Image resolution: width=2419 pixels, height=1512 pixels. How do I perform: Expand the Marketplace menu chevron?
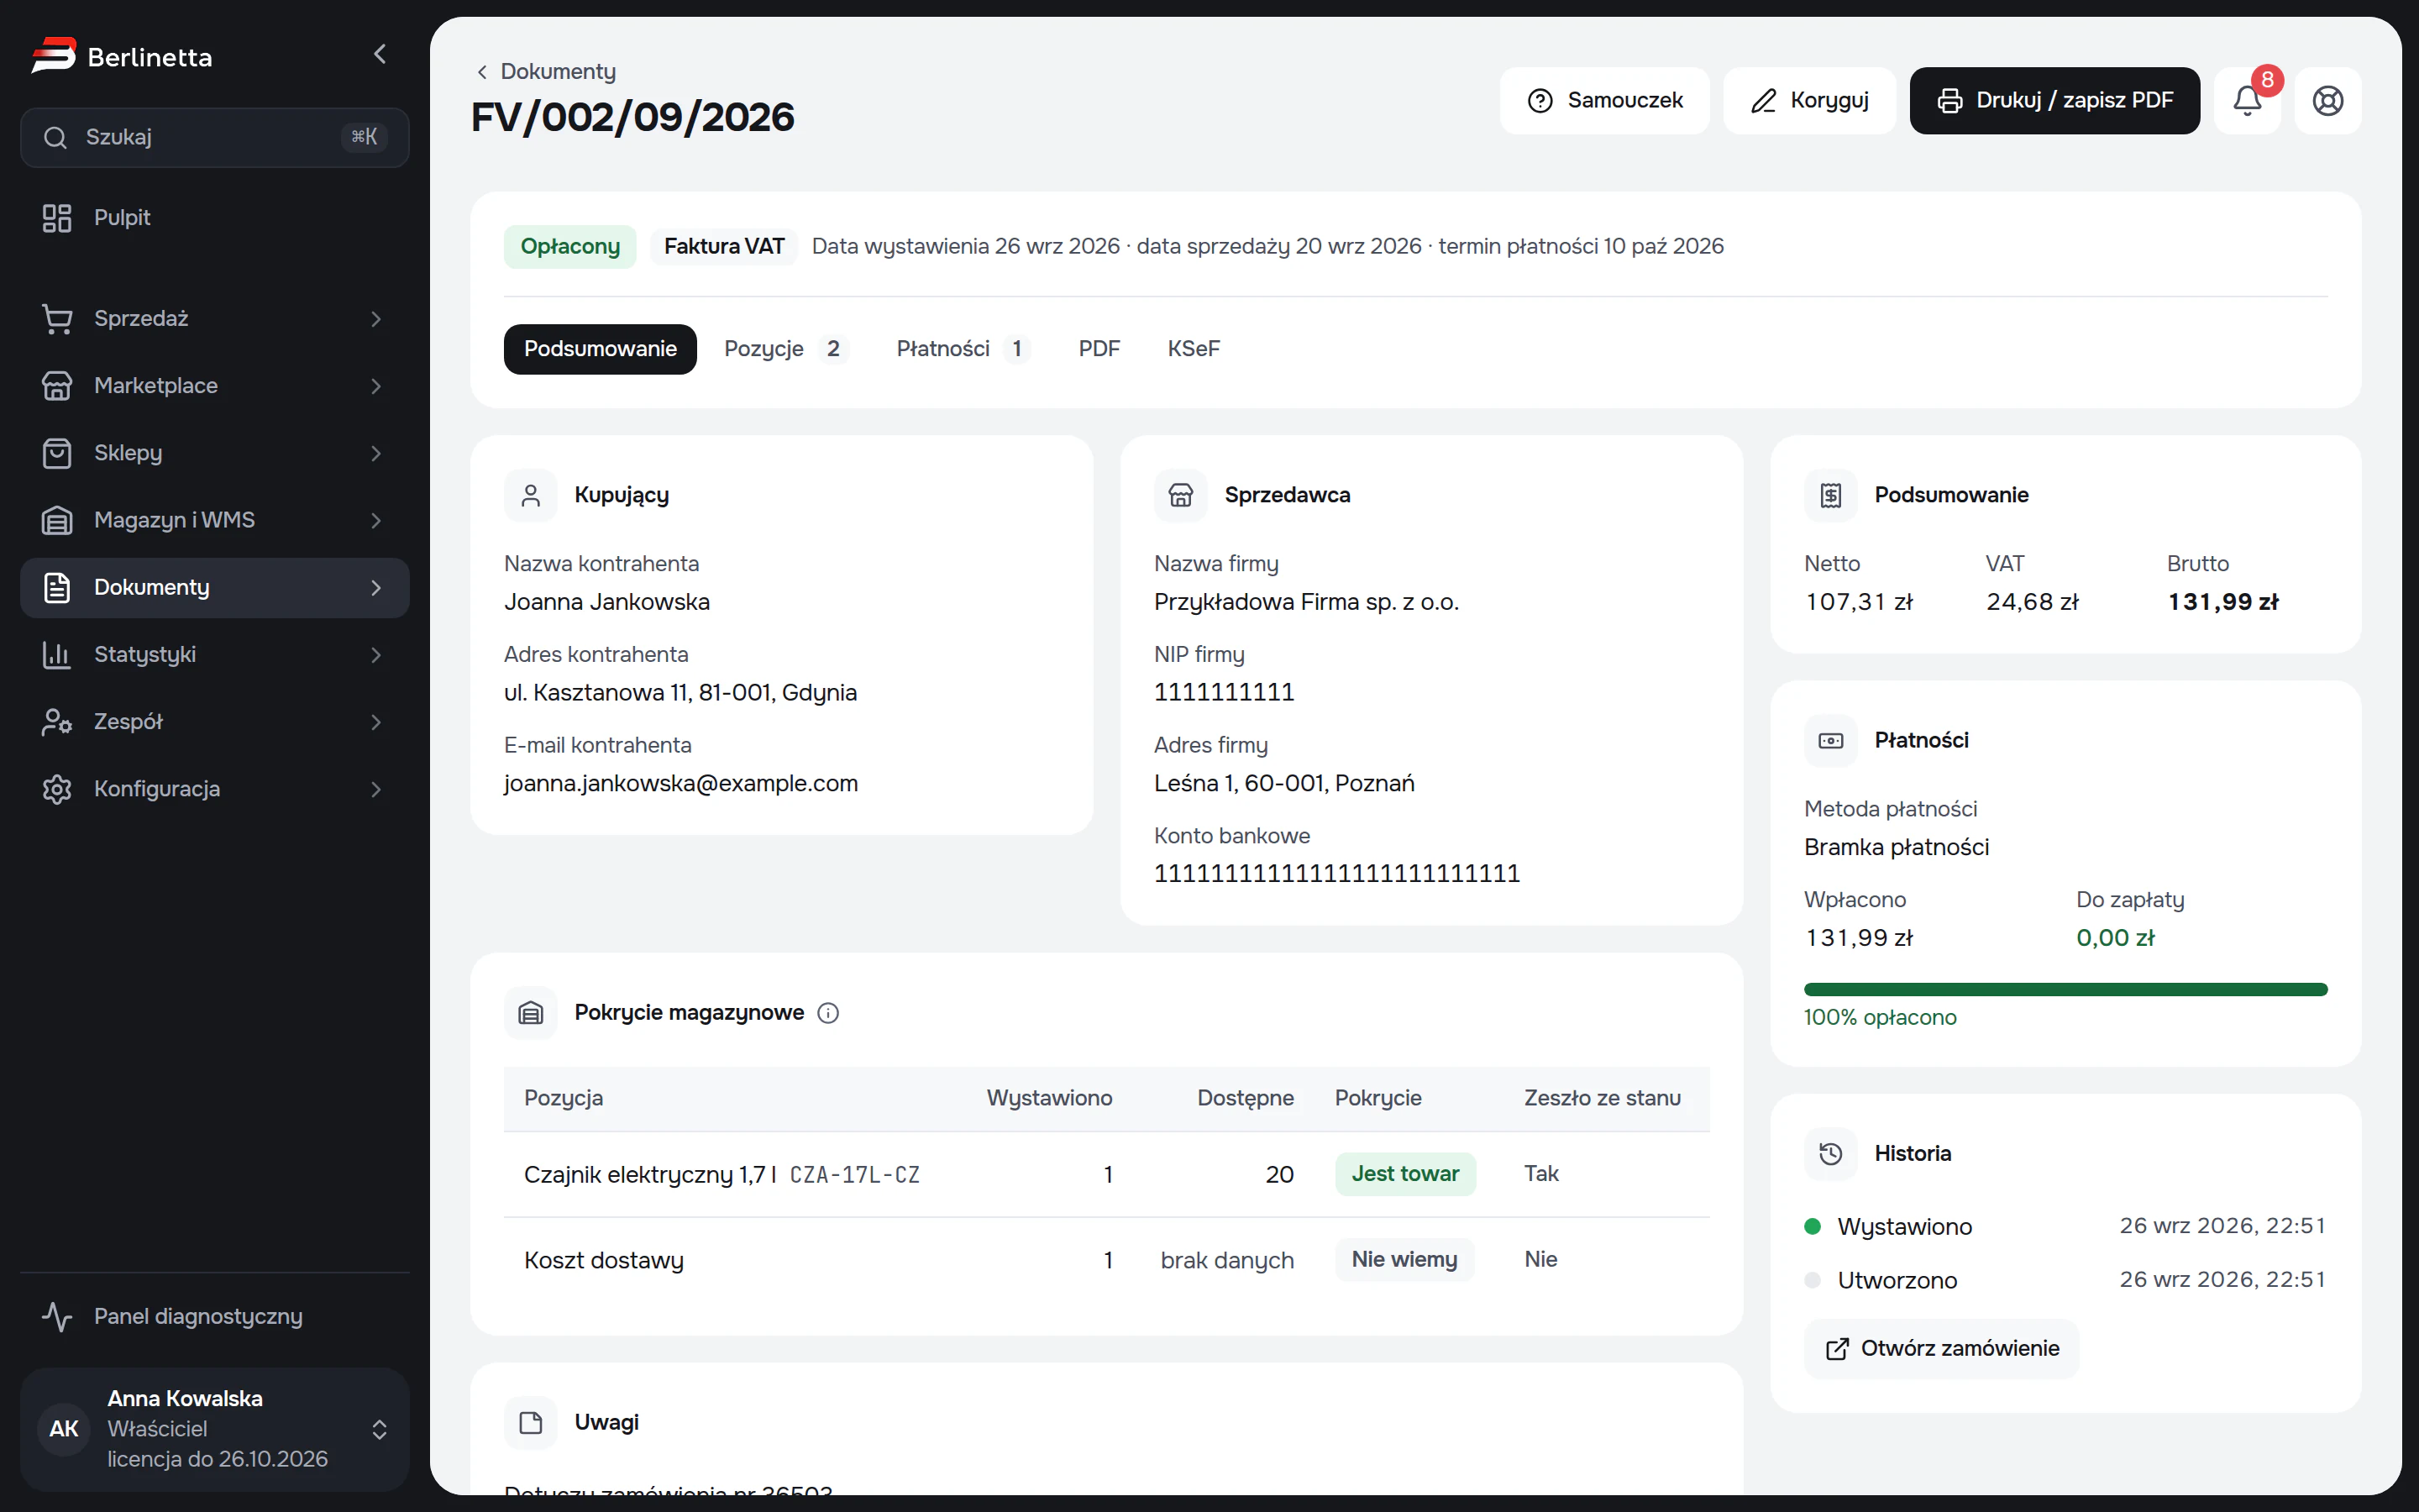(x=375, y=386)
